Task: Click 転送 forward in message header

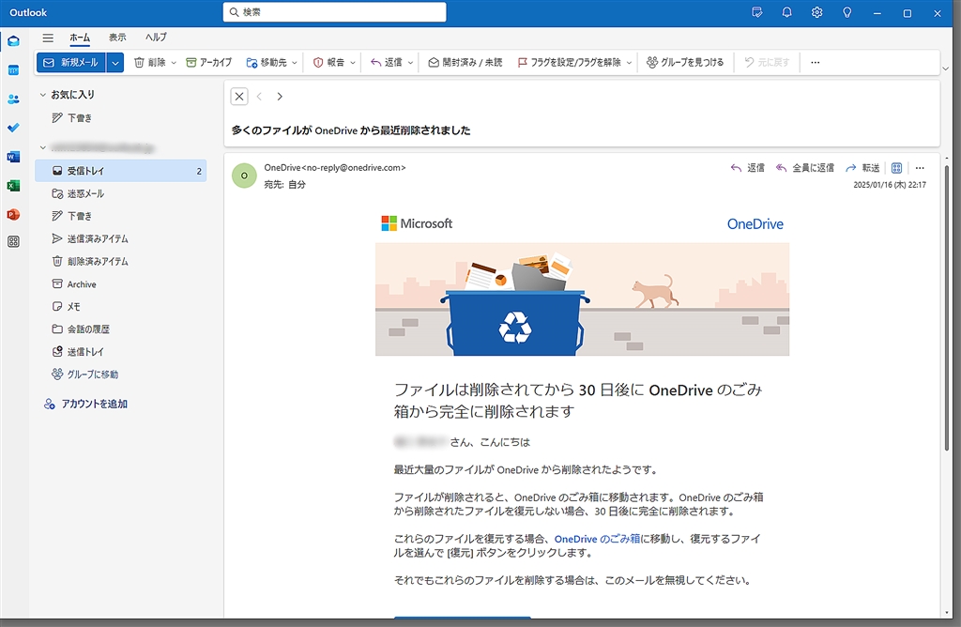Action: (862, 168)
